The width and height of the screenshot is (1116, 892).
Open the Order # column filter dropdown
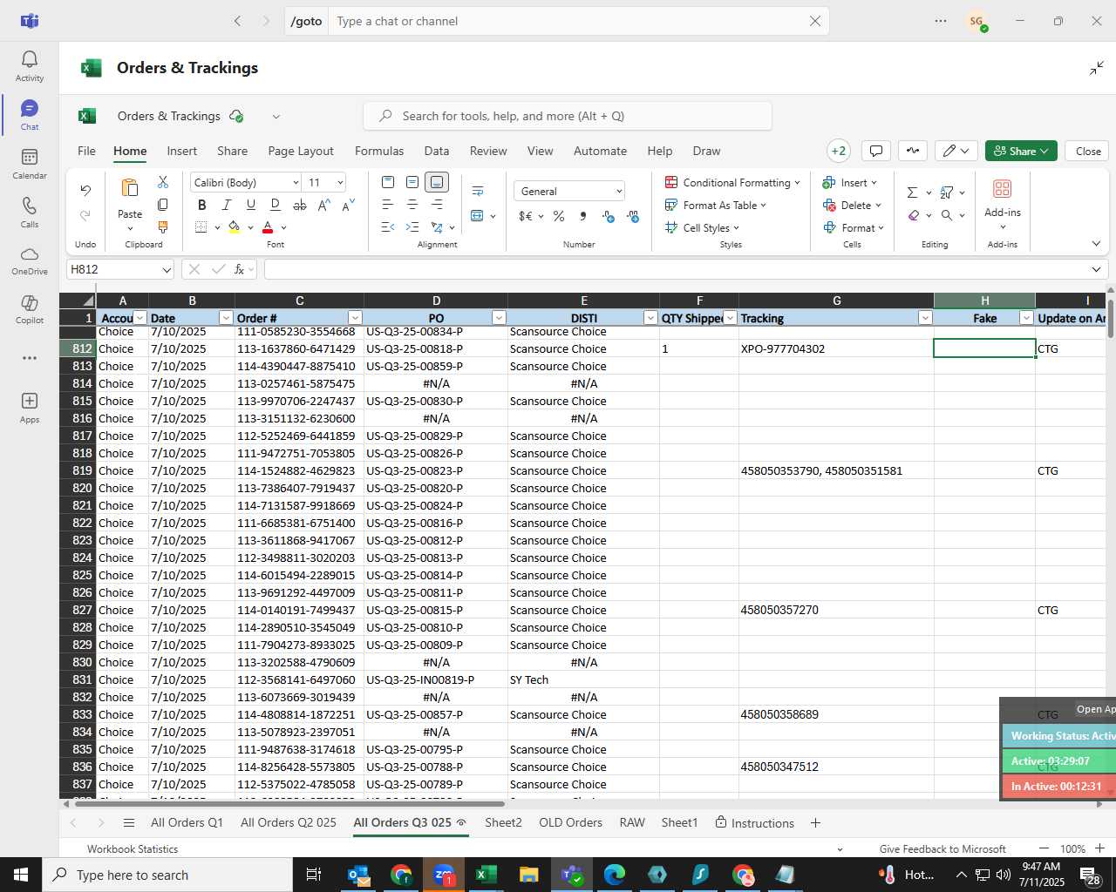point(355,318)
